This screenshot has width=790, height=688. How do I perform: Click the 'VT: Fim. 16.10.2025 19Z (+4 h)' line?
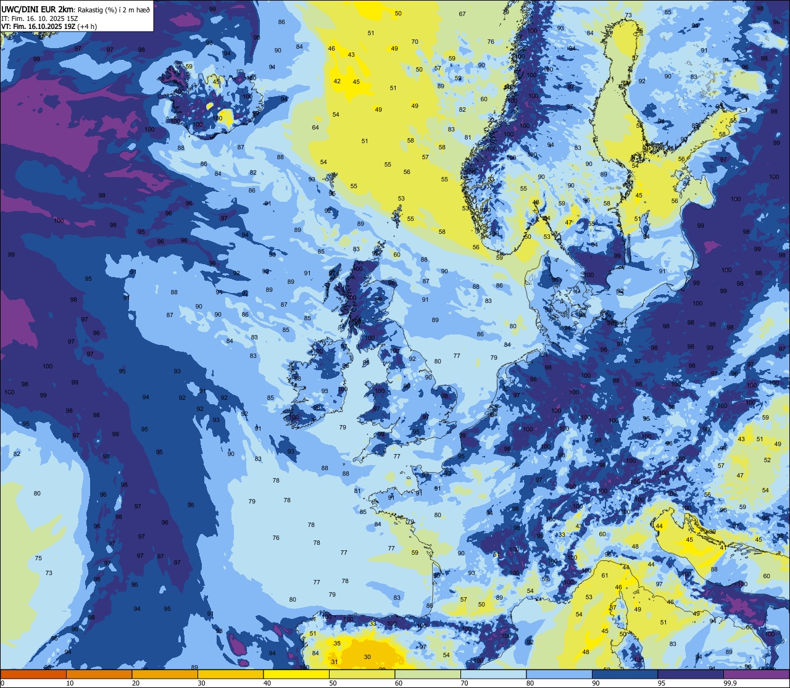click(x=49, y=27)
